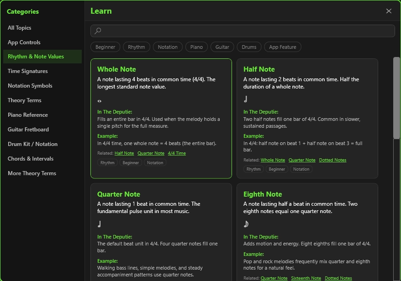Open the App Controls category
The width and height of the screenshot is (401, 281).
[42, 42]
